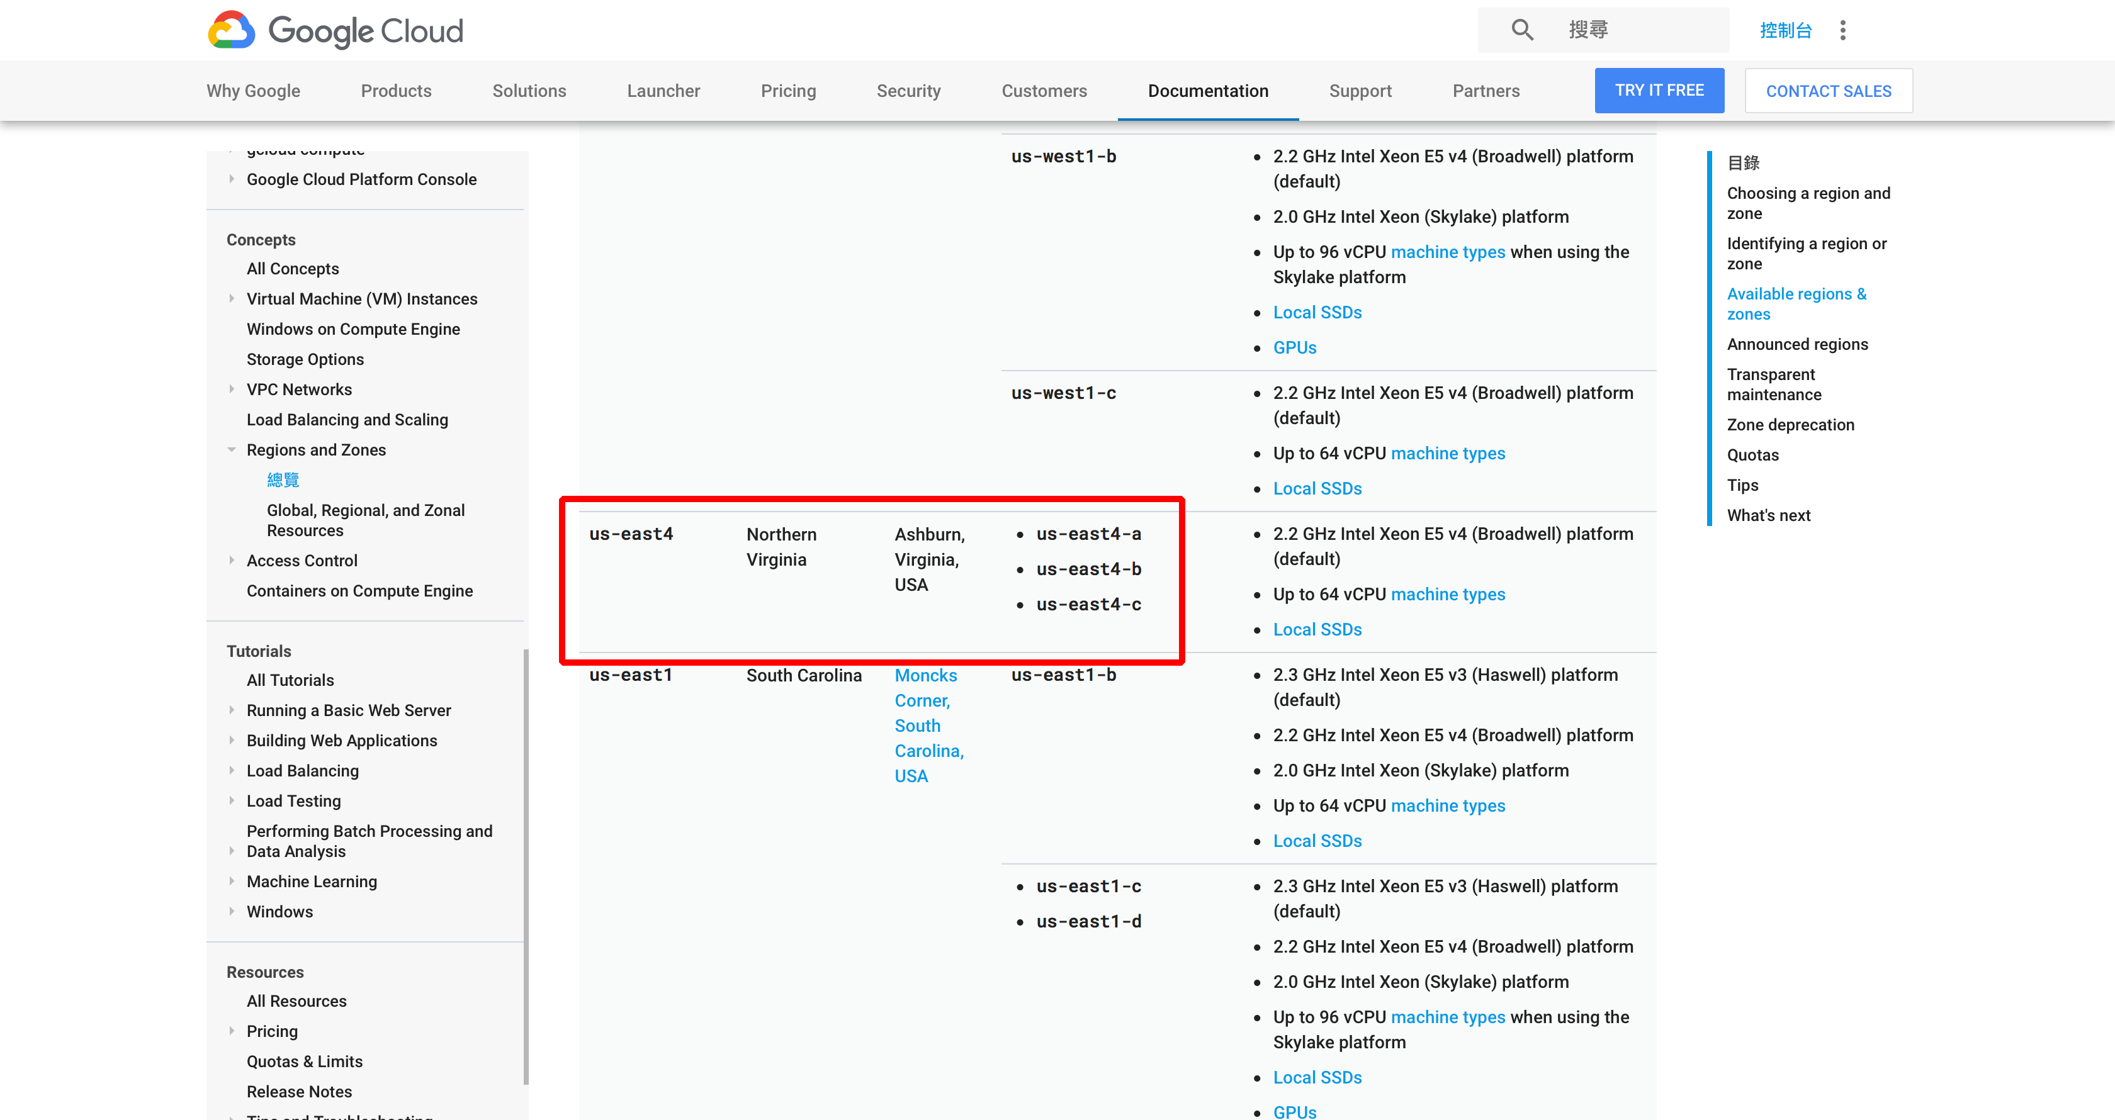Screen dimensions: 2115x1120
Task: Open the Pricing tab in navigation
Action: click(787, 91)
